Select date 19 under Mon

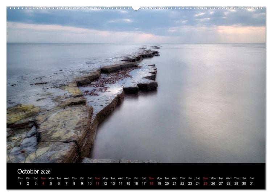[x=159, y=184]
